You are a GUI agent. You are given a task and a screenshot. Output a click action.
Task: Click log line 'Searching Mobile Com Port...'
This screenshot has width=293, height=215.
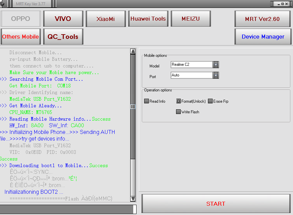46,79
